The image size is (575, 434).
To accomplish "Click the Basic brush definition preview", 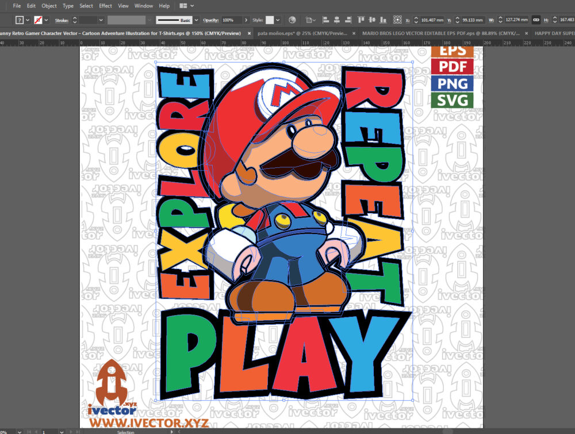I will tap(174, 20).
